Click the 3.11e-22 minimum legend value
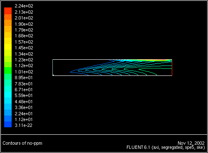Viewport: 208px width, 153px height. point(24,125)
